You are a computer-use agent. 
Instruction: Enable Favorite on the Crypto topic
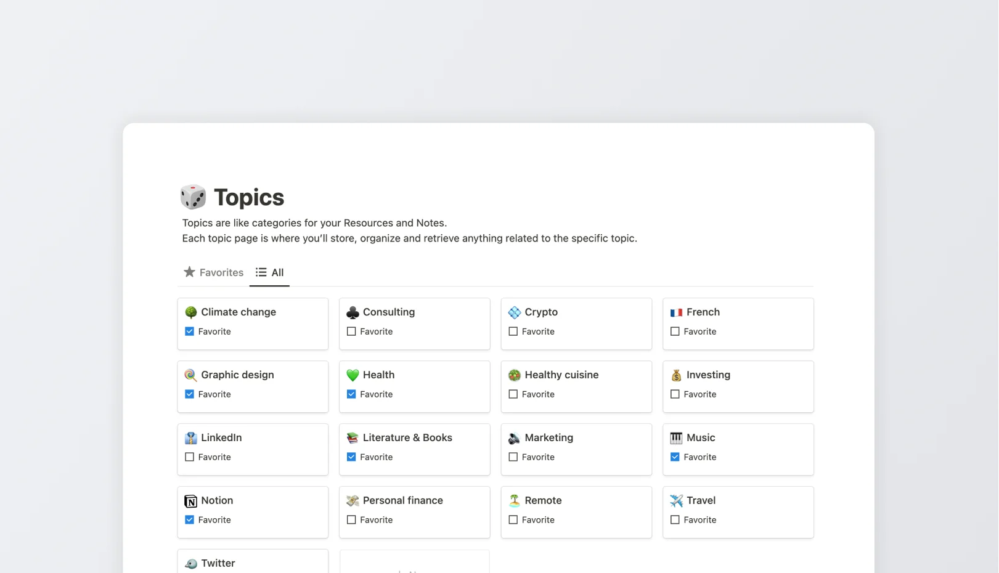click(x=513, y=331)
